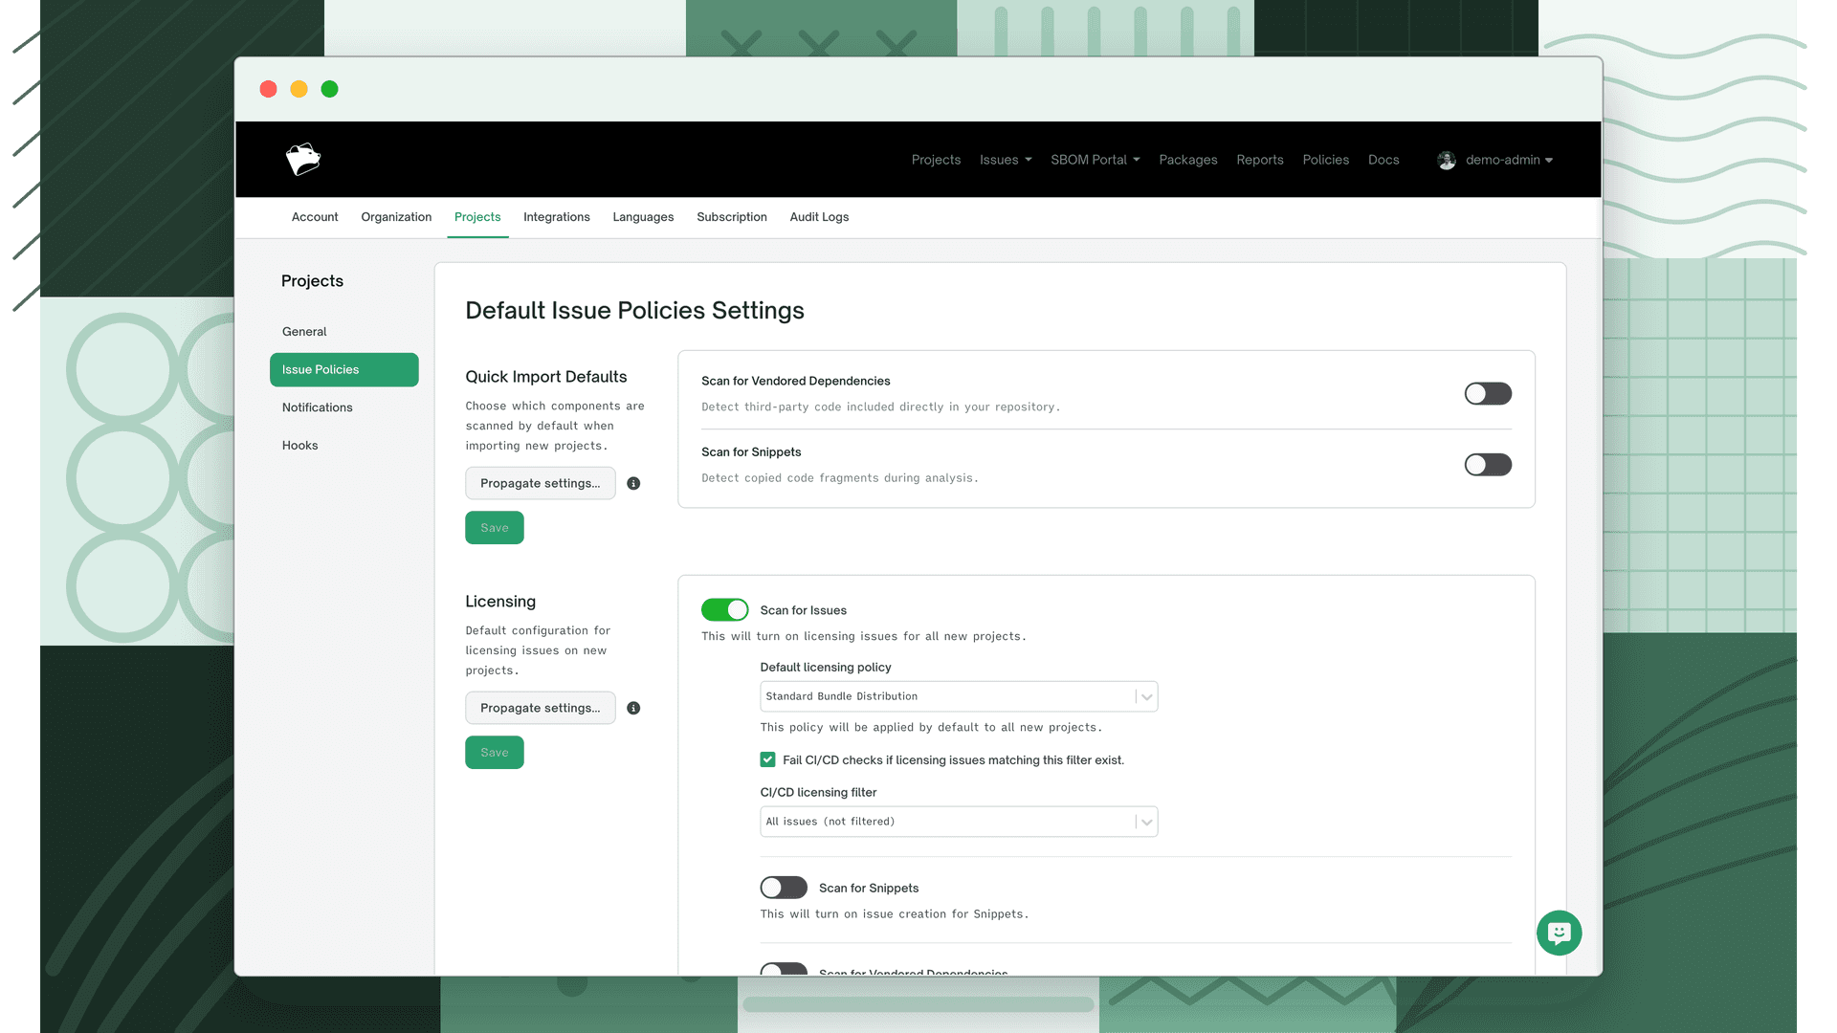Click the Default Issue Policies Settings heading
Screen dimensions: 1837x1033
point(634,311)
